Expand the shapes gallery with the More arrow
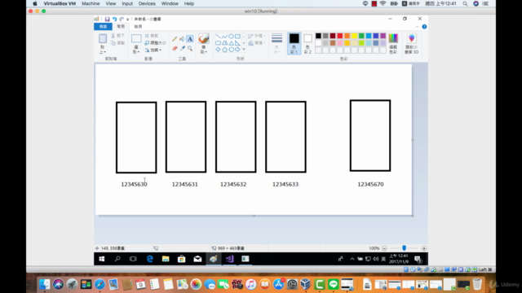522x293 pixels. tap(244, 50)
